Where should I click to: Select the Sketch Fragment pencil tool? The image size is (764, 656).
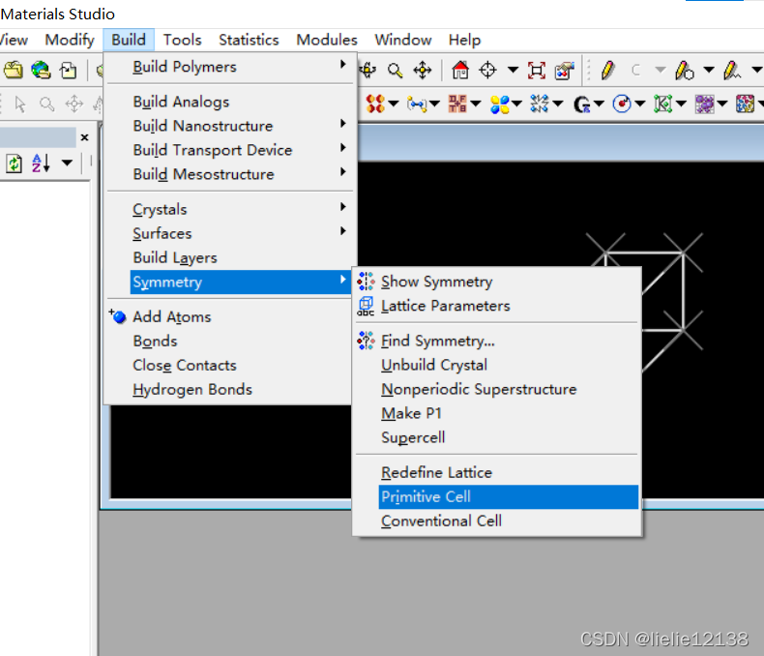(732, 71)
